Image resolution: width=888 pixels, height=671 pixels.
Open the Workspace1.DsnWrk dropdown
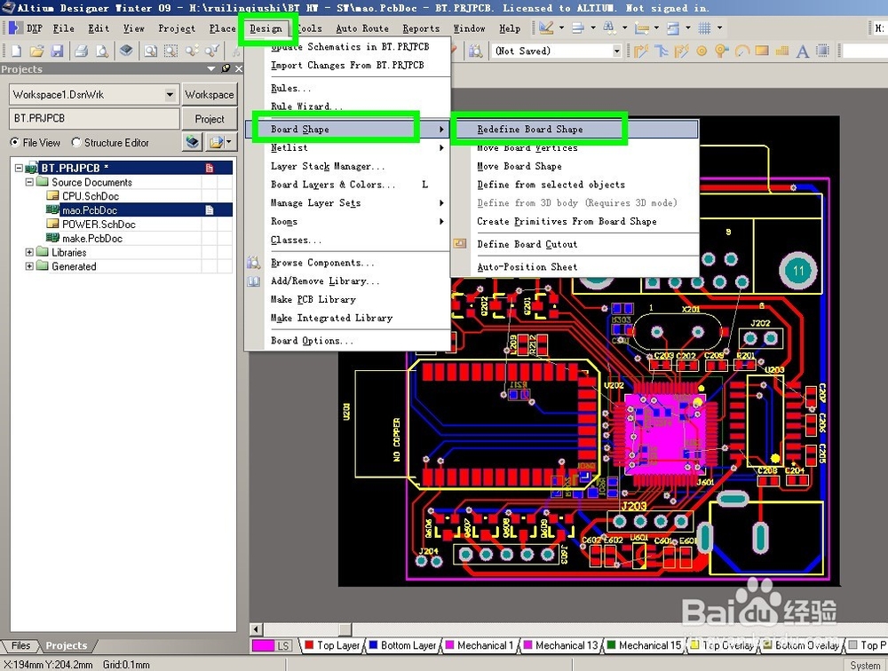pyautogui.click(x=170, y=95)
